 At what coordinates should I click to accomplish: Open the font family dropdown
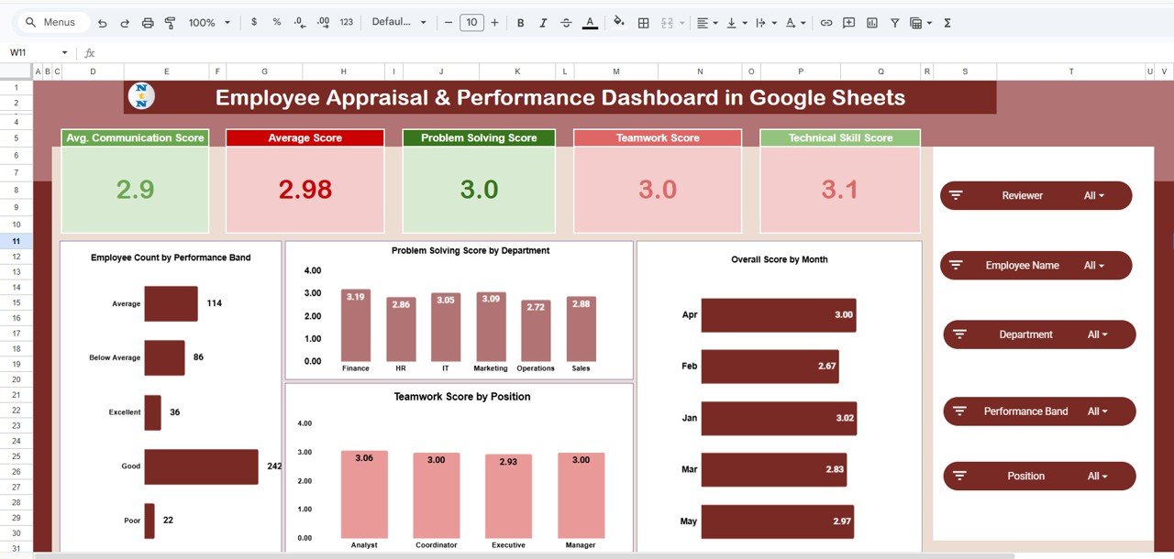(x=399, y=22)
